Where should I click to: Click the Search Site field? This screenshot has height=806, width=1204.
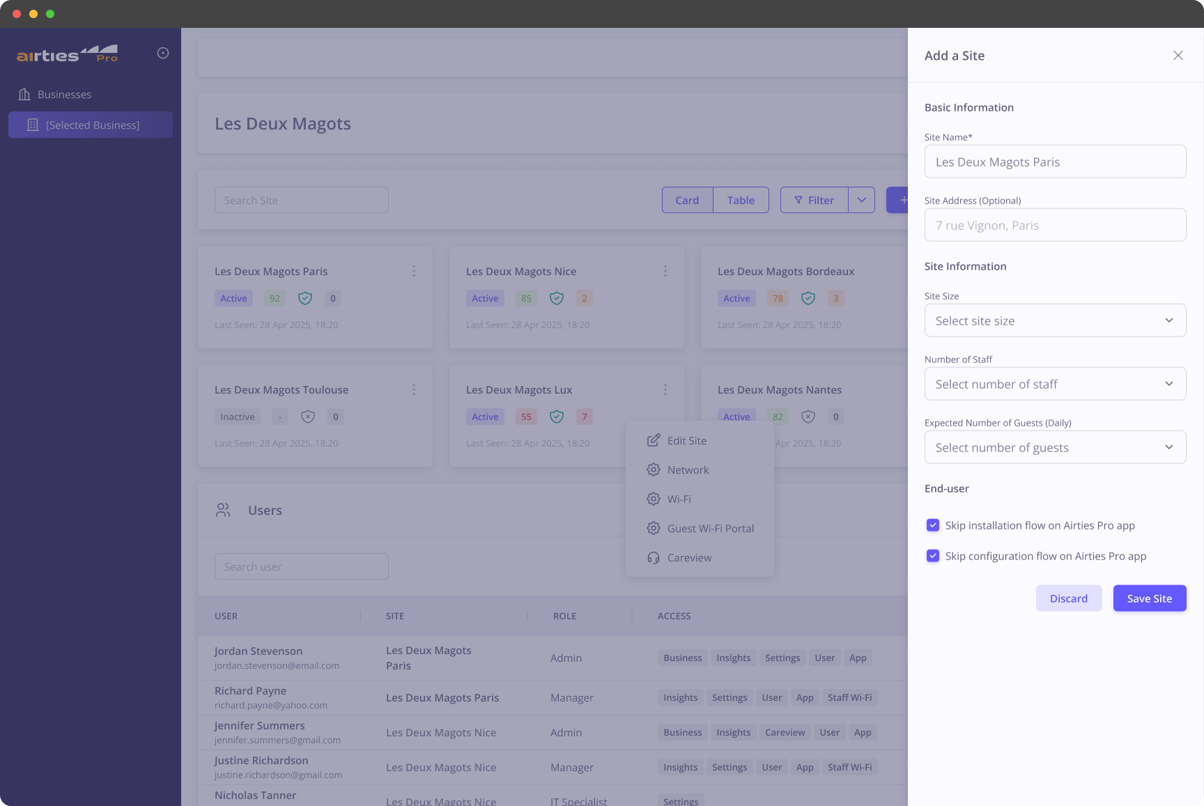pyautogui.click(x=302, y=200)
